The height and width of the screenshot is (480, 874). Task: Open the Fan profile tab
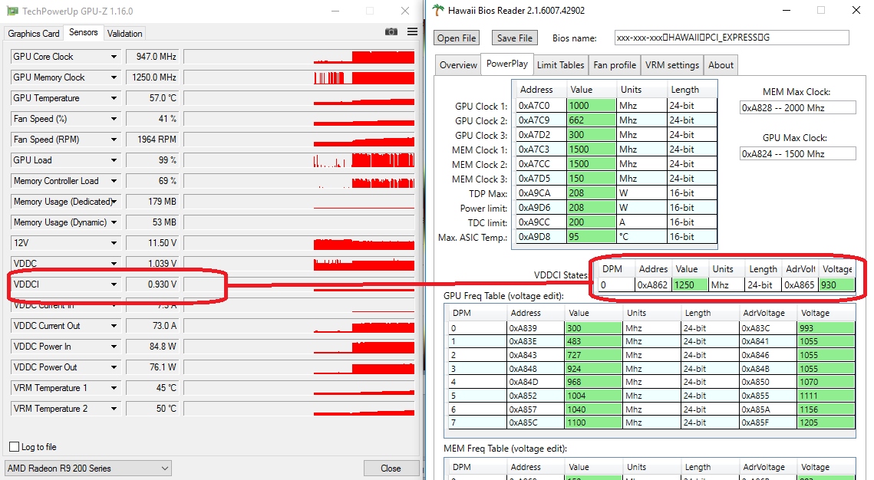coord(614,65)
